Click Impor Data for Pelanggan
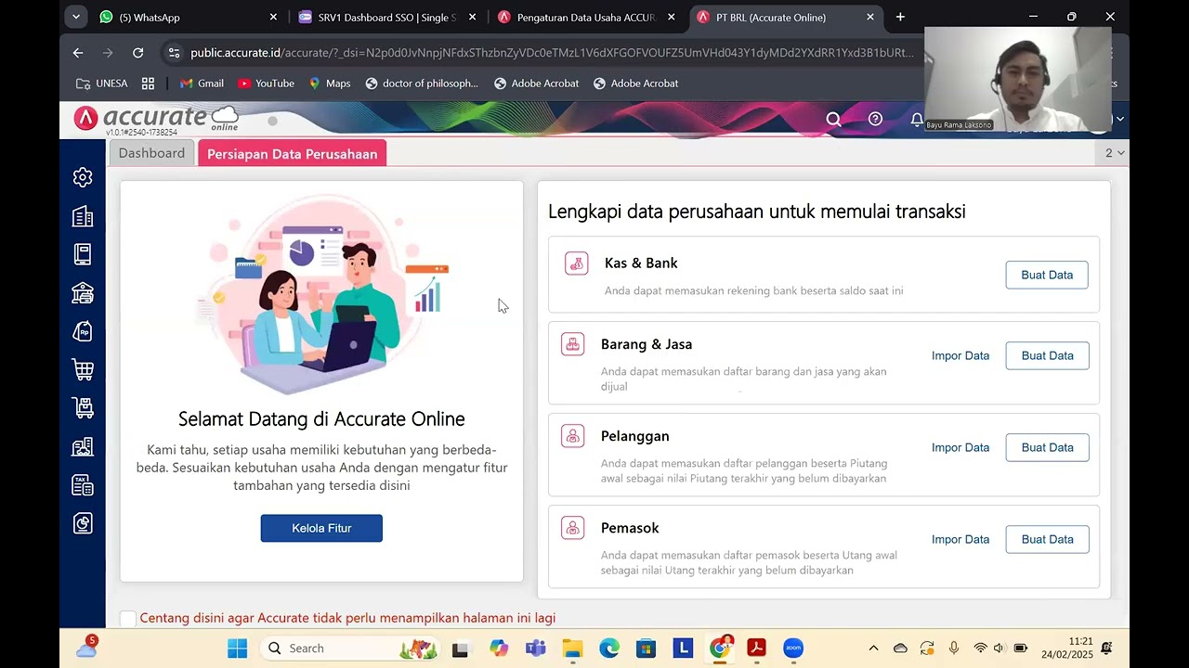 960,447
